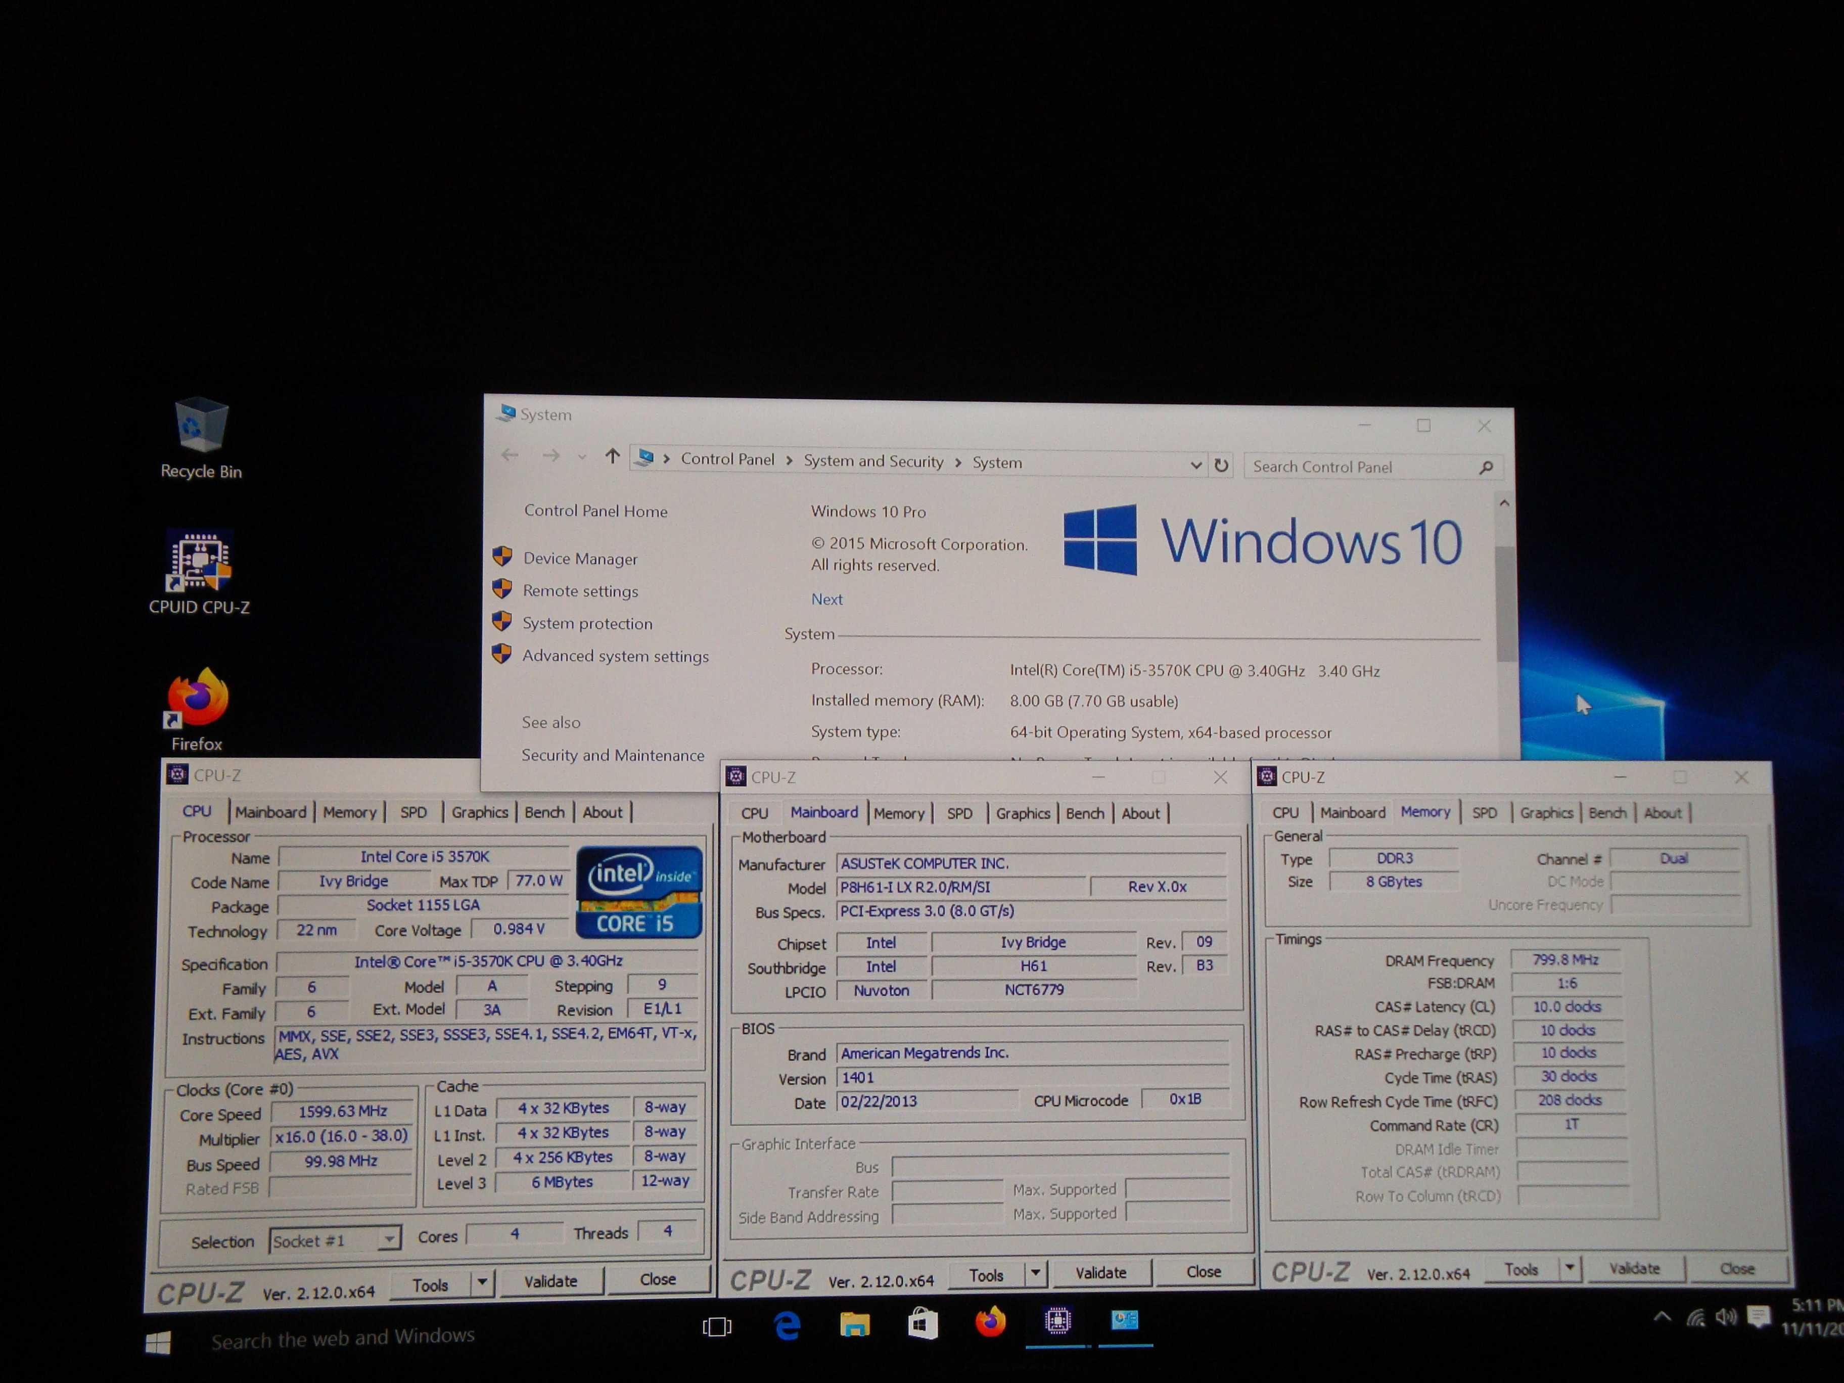Screen dimensions: 1844x1383
Task: Refresh the System control panel page
Action: pyautogui.click(x=1221, y=465)
